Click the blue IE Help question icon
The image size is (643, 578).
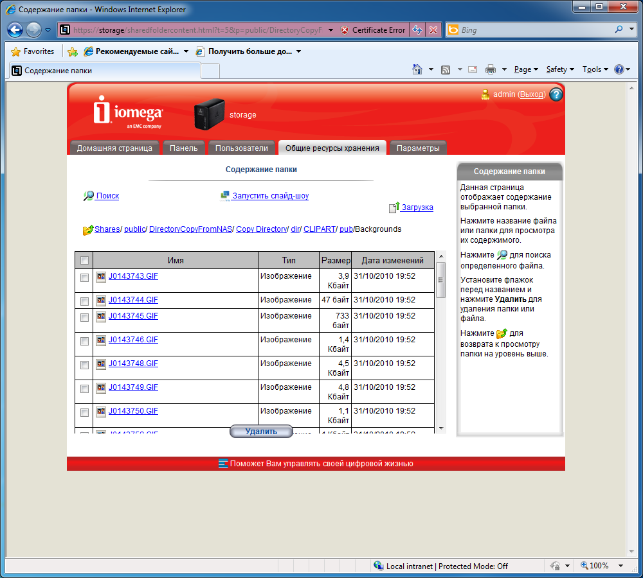tap(619, 69)
